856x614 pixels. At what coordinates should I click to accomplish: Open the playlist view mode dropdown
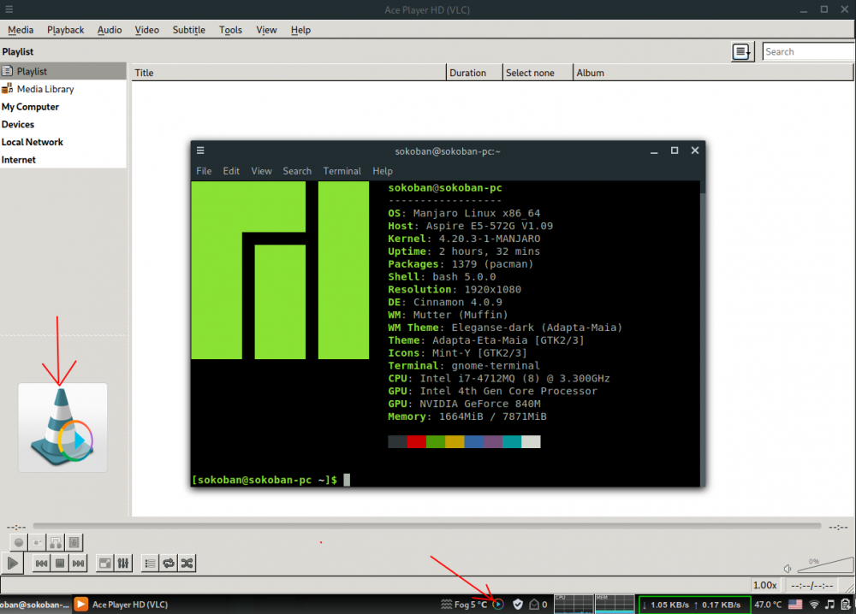tap(742, 52)
